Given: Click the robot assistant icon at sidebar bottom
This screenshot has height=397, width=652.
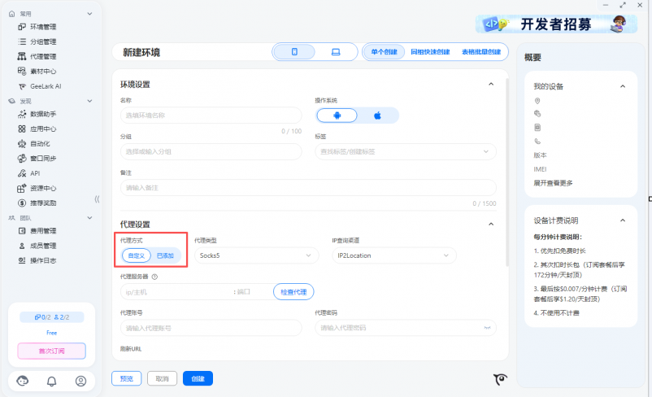Looking at the screenshot, I should coord(23,381).
